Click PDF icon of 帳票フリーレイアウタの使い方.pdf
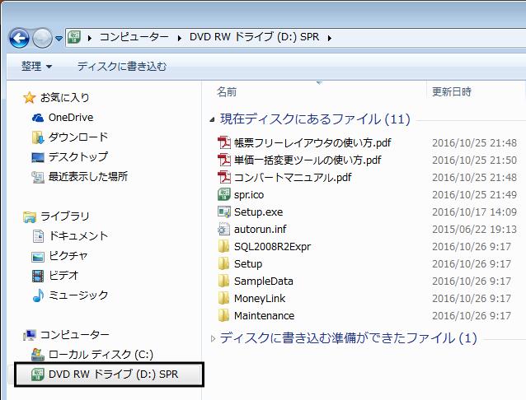 (x=223, y=142)
